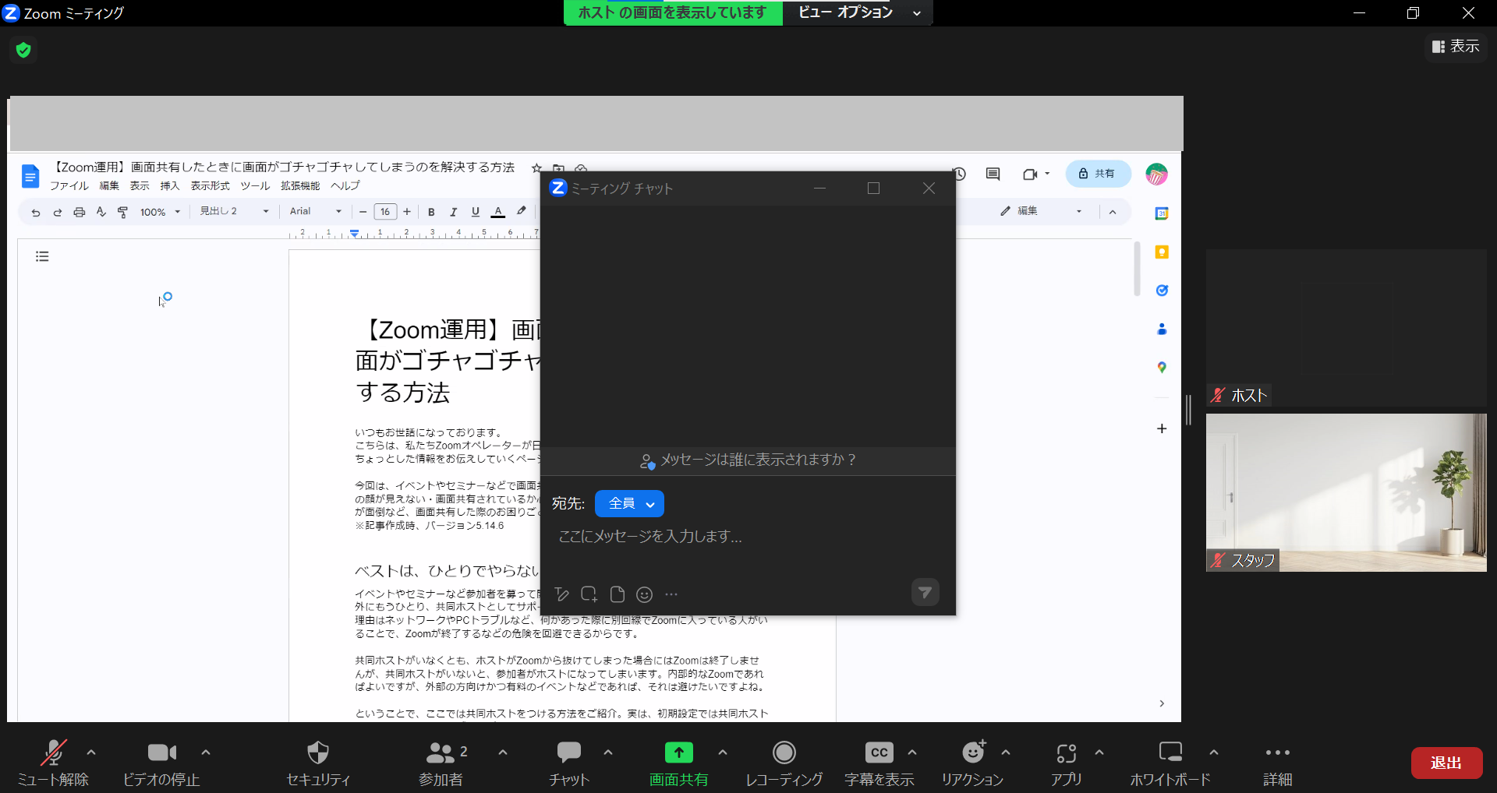Image resolution: width=1497 pixels, height=793 pixels.
Task: Click the file attach icon in chat
Action: (x=617, y=594)
